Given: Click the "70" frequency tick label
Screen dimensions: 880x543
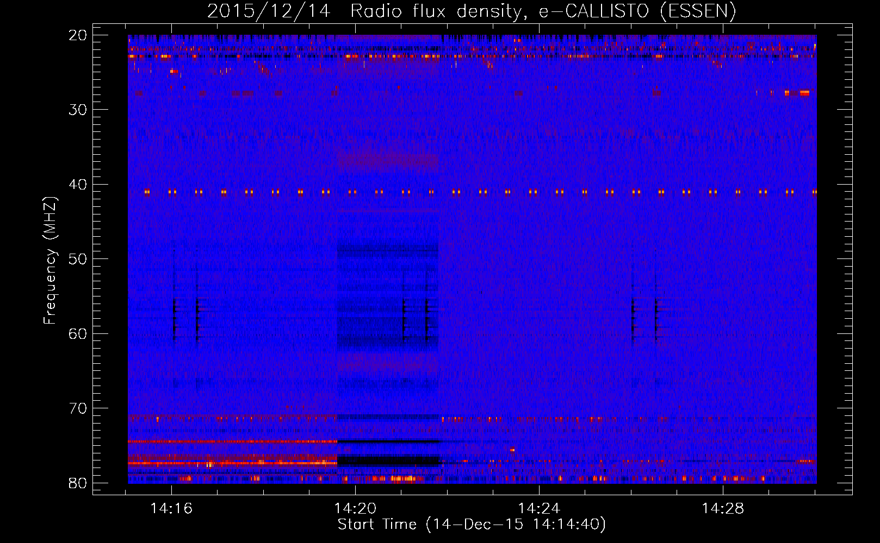Looking at the screenshot, I should (78, 408).
